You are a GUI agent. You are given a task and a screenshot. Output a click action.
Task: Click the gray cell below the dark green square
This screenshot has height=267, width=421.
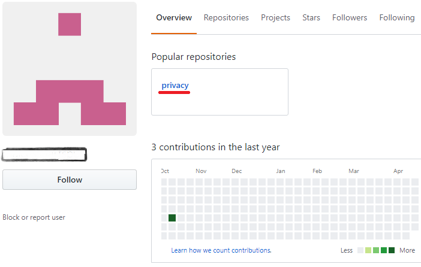click(x=172, y=227)
